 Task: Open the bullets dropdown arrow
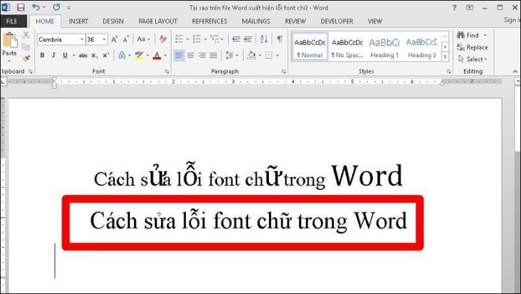tap(187, 40)
